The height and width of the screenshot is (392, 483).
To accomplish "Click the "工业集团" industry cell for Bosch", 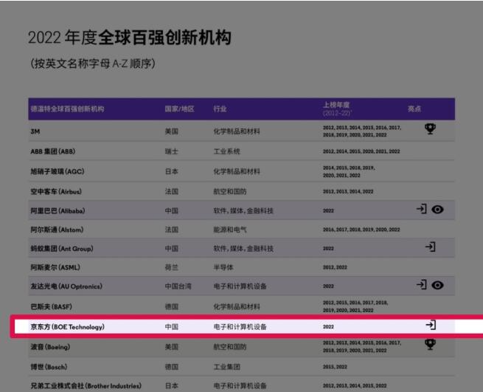I will coord(226,367).
